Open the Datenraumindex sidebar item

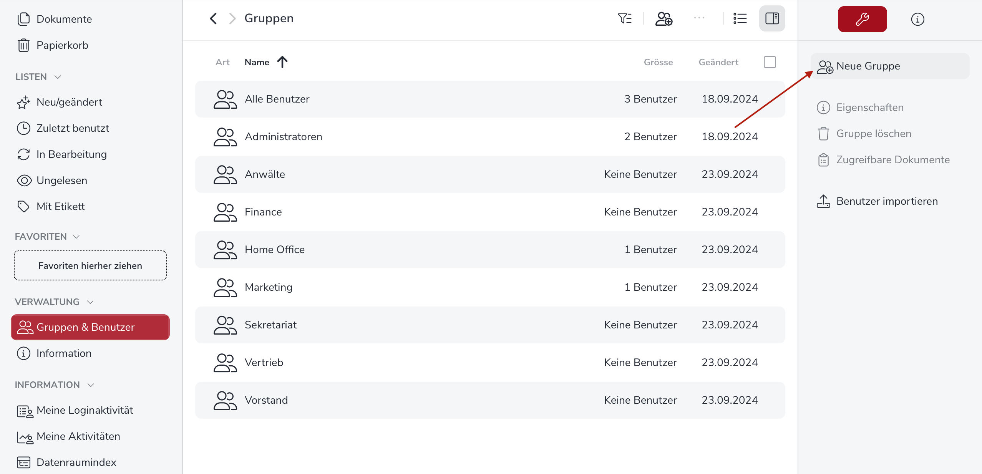pyautogui.click(x=76, y=462)
